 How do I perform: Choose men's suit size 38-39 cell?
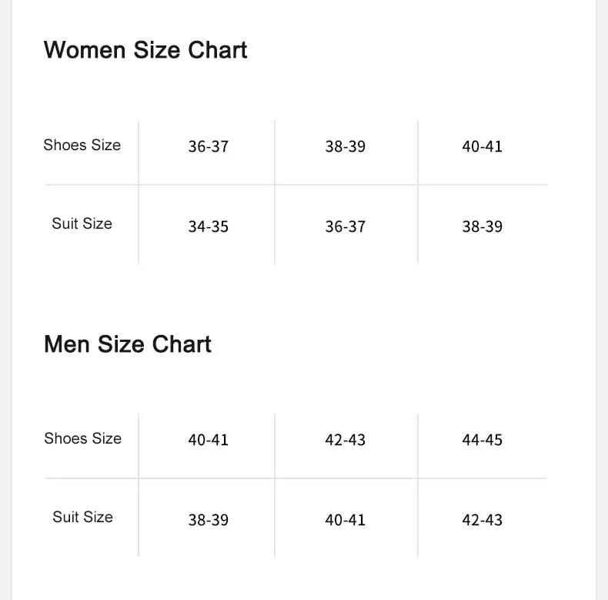tap(208, 520)
